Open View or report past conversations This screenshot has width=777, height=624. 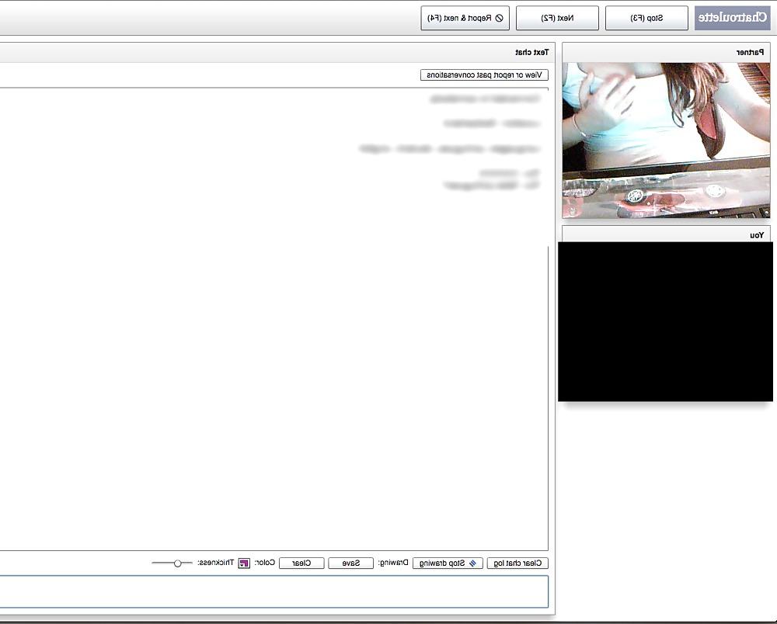484,75
